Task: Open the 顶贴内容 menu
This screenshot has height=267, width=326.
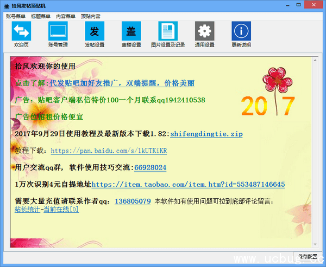Action: 91,16
